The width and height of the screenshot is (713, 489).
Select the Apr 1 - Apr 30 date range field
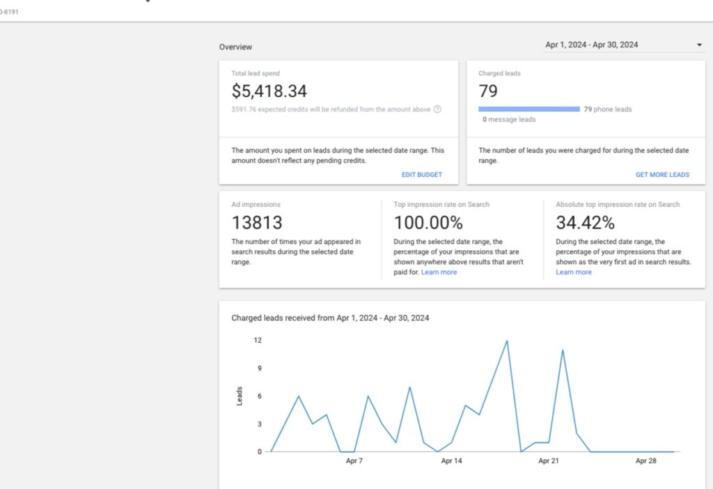623,45
